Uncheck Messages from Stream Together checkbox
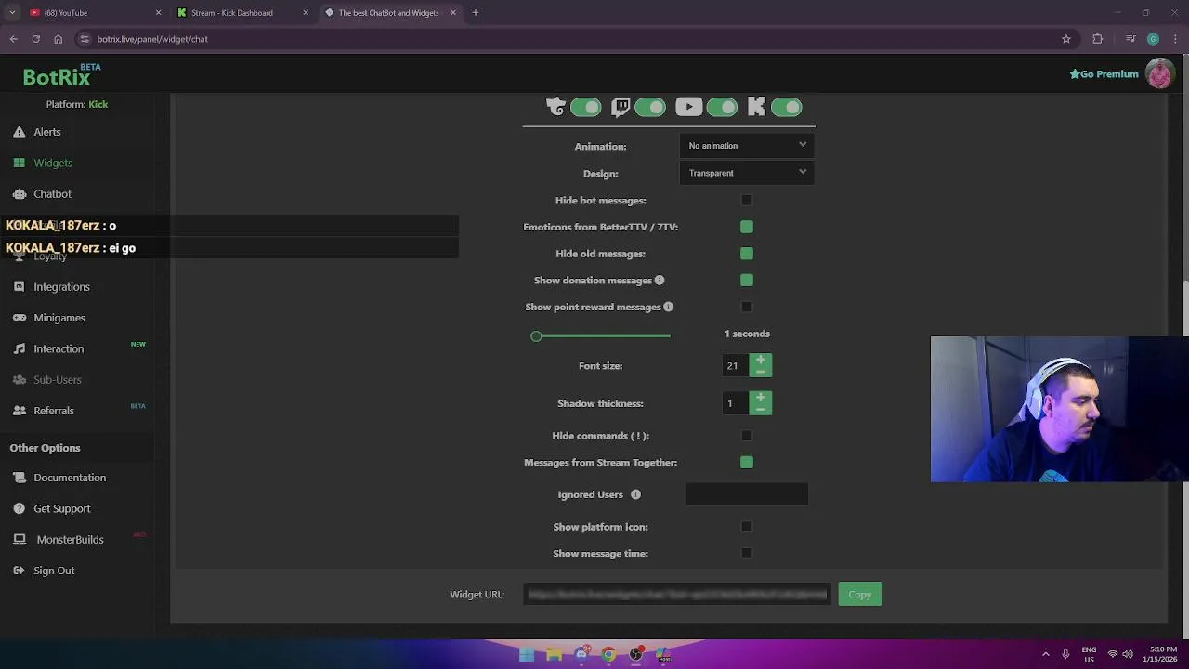 click(747, 463)
